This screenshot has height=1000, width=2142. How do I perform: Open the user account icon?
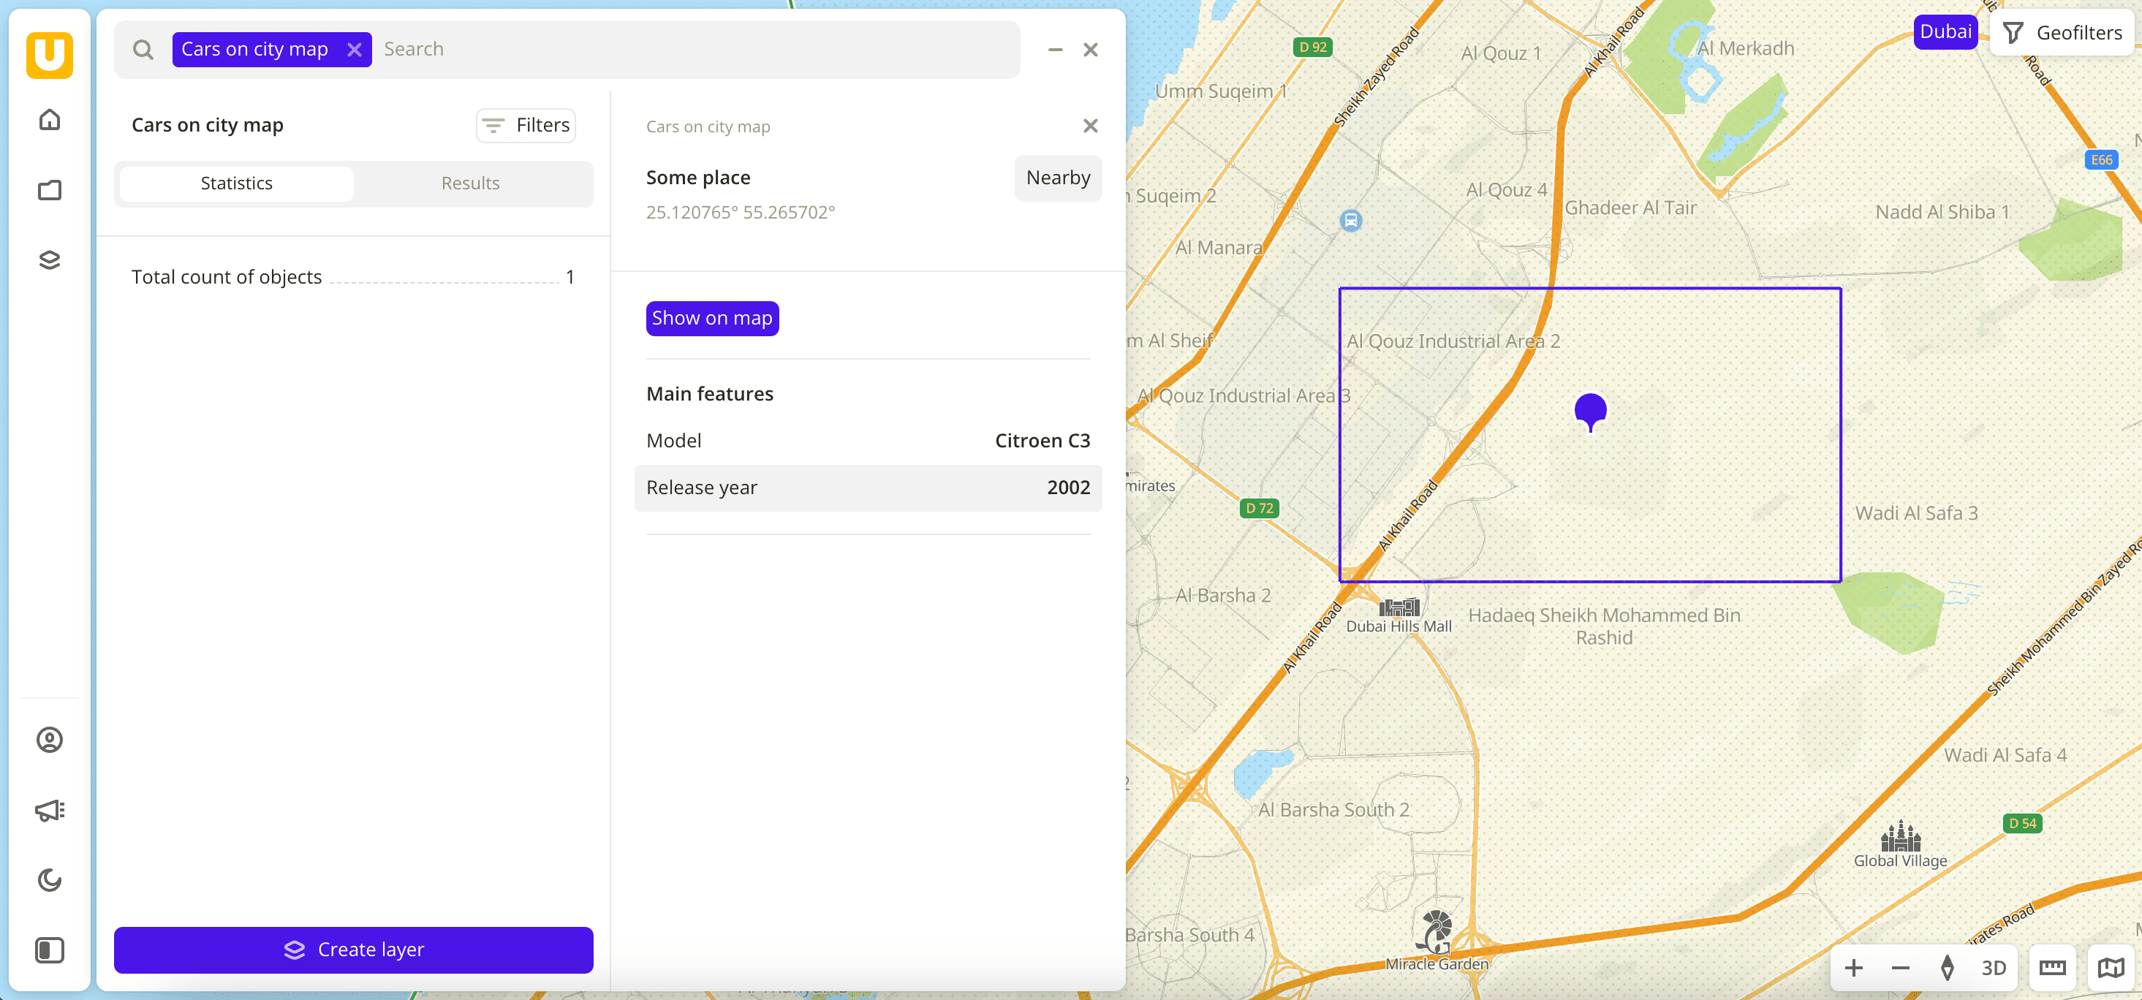pyautogui.click(x=50, y=739)
